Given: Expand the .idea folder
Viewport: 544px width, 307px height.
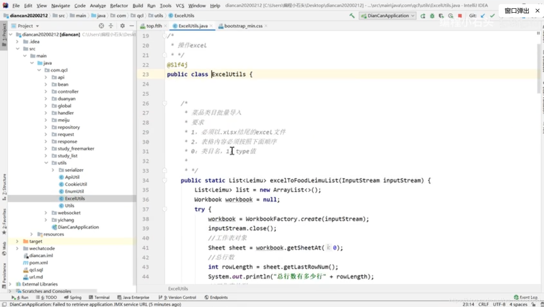Looking at the screenshot, I should point(17,42).
